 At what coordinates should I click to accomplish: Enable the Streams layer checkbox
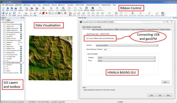pos(5,44)
